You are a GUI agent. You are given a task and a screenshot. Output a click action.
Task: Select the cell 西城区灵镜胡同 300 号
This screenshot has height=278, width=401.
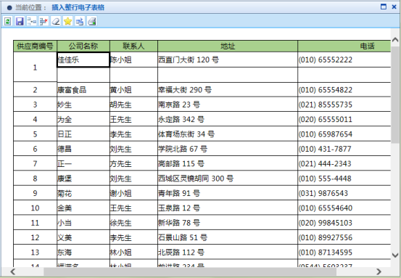pyautogui.click(x=228, y=178)
